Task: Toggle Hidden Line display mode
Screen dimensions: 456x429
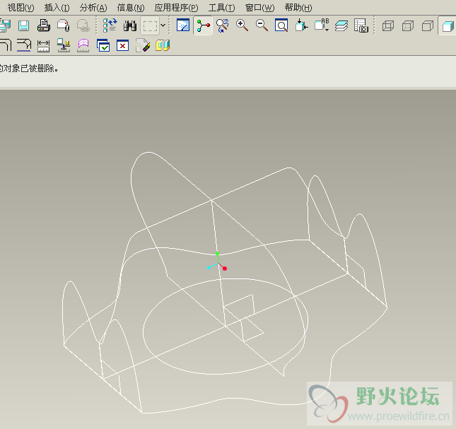Action: [x=407, y=26]
